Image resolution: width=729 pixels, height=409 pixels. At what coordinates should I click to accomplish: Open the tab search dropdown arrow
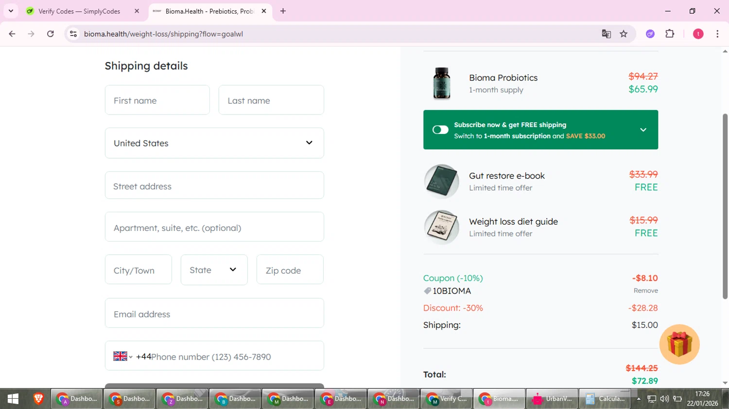11,11
